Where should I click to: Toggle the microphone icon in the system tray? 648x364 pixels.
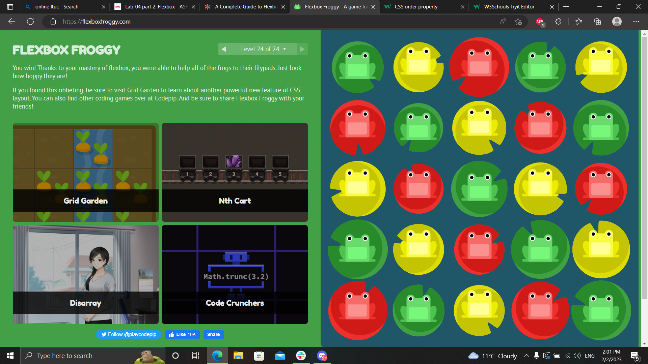[537, 356]
